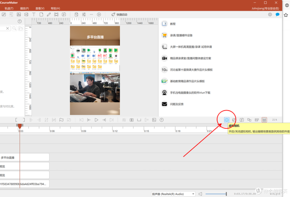
Task: Step to the next frame
Action: (x=104, y=120)
